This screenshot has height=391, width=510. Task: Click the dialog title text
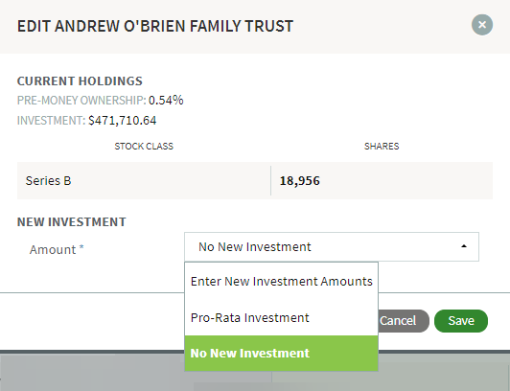[x=155, y=26]
